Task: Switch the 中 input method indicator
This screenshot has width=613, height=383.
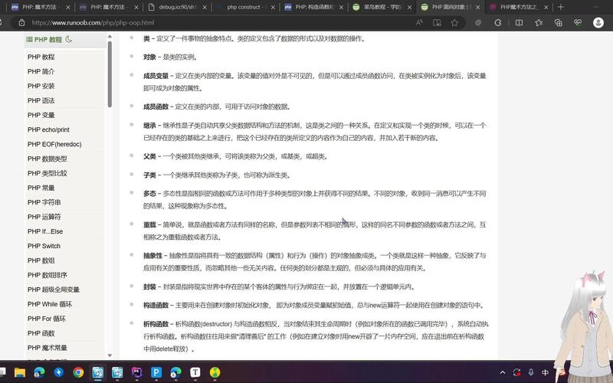Action: pyautogui.click(x=545, y=372)
